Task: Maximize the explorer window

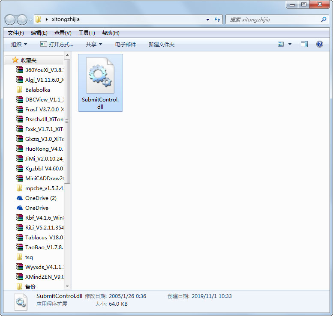Action: tap(304, 4)
